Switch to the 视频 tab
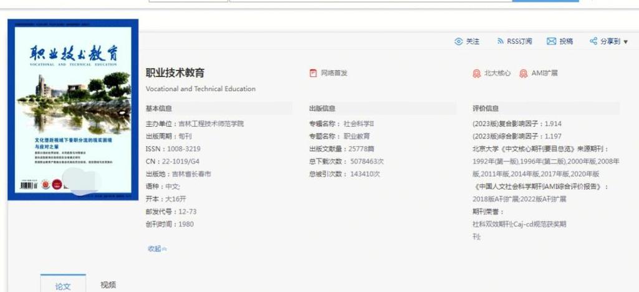Viewport: 639px width, 292px height. [x=108, y=285]
